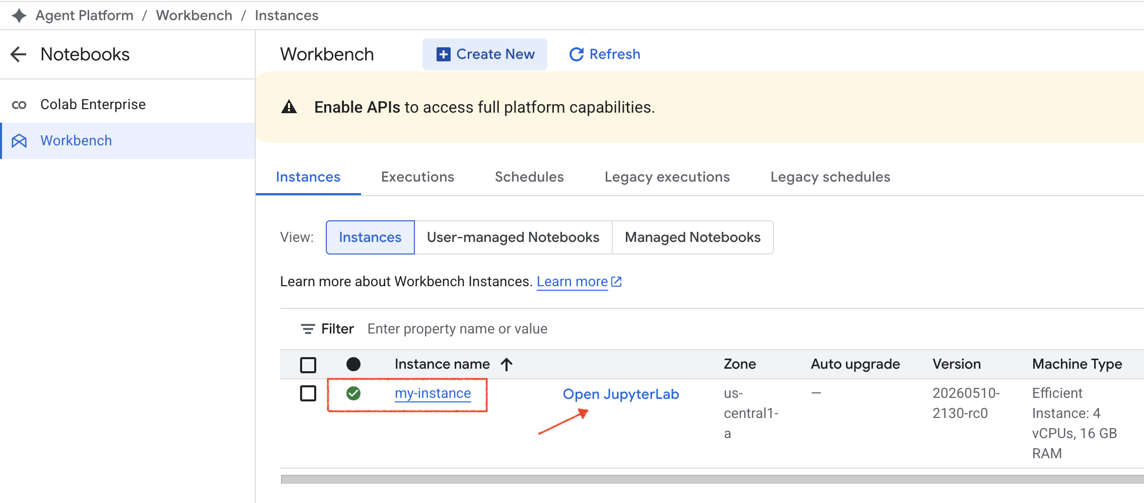1144x503 pixels.
Task: Click the plus icon on Create New
Action: coord(443,54)
